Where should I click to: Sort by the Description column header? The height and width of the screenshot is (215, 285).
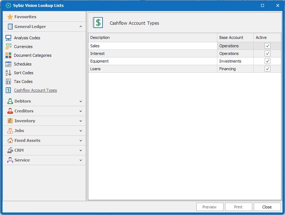[x=153, y=37]
